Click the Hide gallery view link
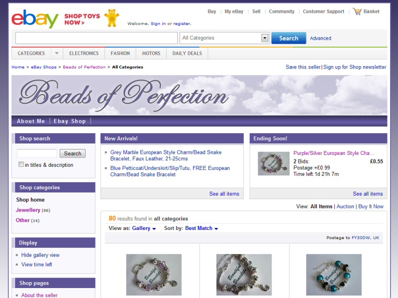Viewport: 398px width, 298px height. (40, 255)
